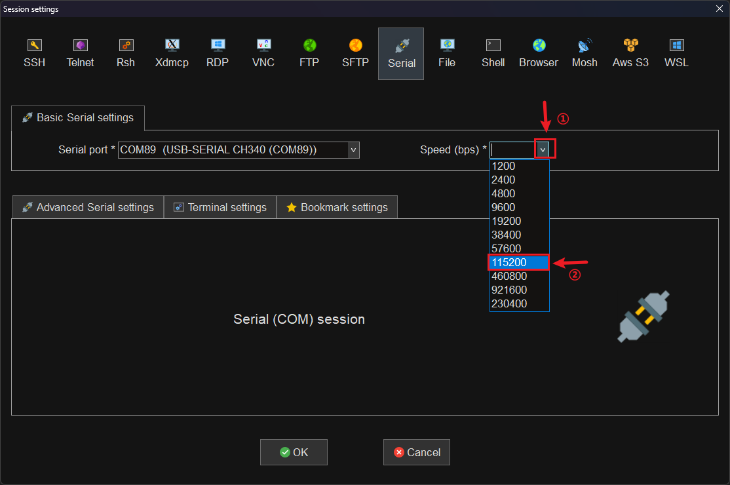This screenshot has width=730, height=485.
Task: Open the Terminal settings tab
Action: (x=220, y=207)
